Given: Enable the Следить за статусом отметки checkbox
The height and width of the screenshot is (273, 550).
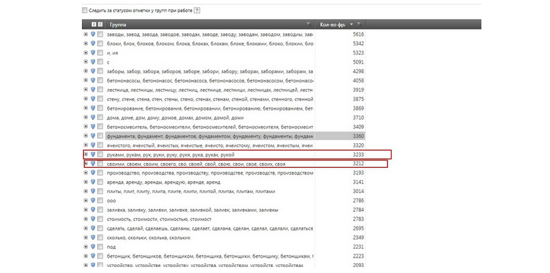Looking at the screenshot, I should pos(85,11).
